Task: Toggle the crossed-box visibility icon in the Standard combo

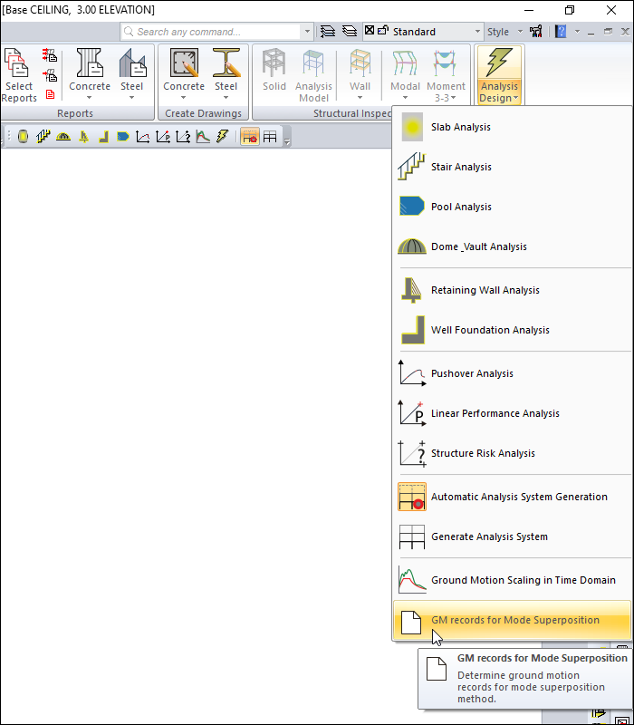Action: point(370,31)
